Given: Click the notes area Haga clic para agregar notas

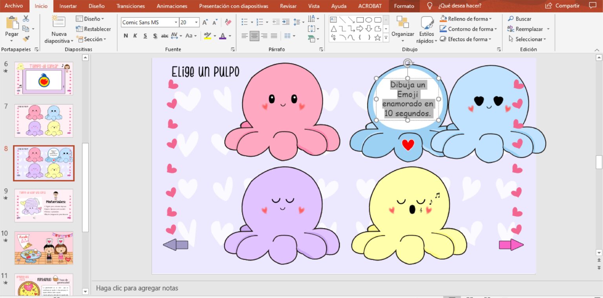Looking at the screenshot, I should tap(137, 288).
